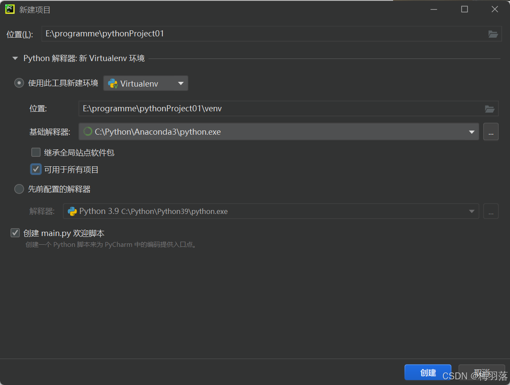Minimize the 新建项目 window
The image size is (510, 385).
coord(433,10)
